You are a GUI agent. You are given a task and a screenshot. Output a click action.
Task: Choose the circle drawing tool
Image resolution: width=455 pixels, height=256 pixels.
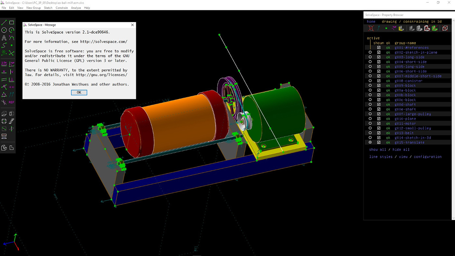click(x=4, y=30)
